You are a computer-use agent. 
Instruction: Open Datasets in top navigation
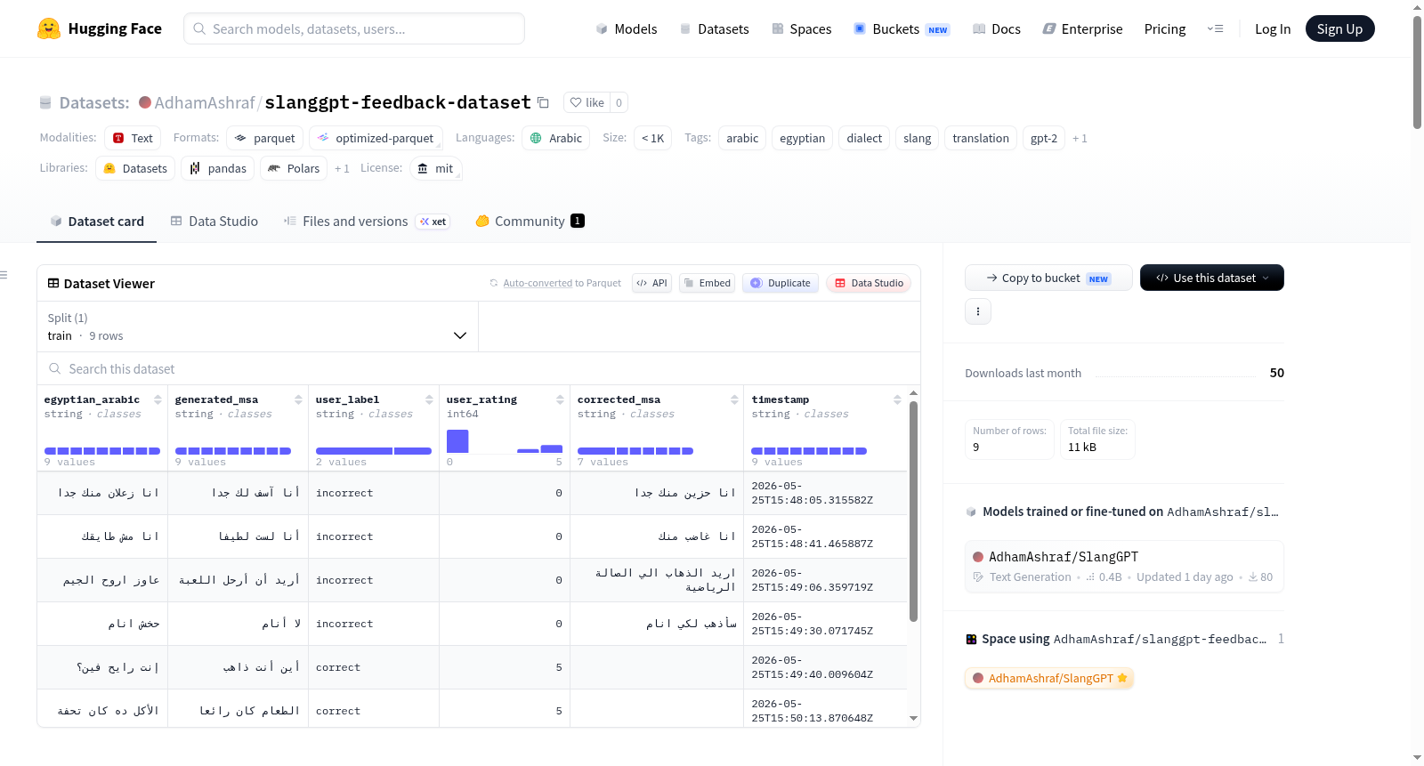coord(714,28)
